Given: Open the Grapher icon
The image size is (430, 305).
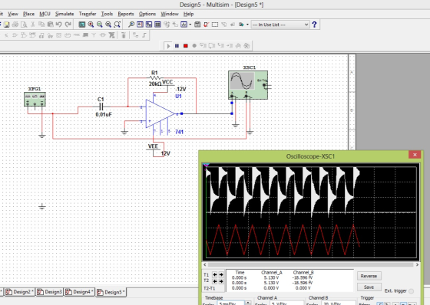Looking at the screenshot, I should coord(184,25).
